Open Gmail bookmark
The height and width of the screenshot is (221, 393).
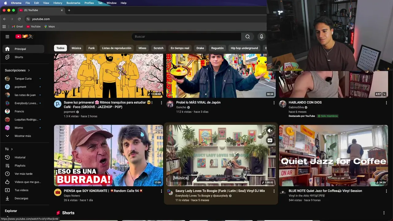click(x=17, y=26)
